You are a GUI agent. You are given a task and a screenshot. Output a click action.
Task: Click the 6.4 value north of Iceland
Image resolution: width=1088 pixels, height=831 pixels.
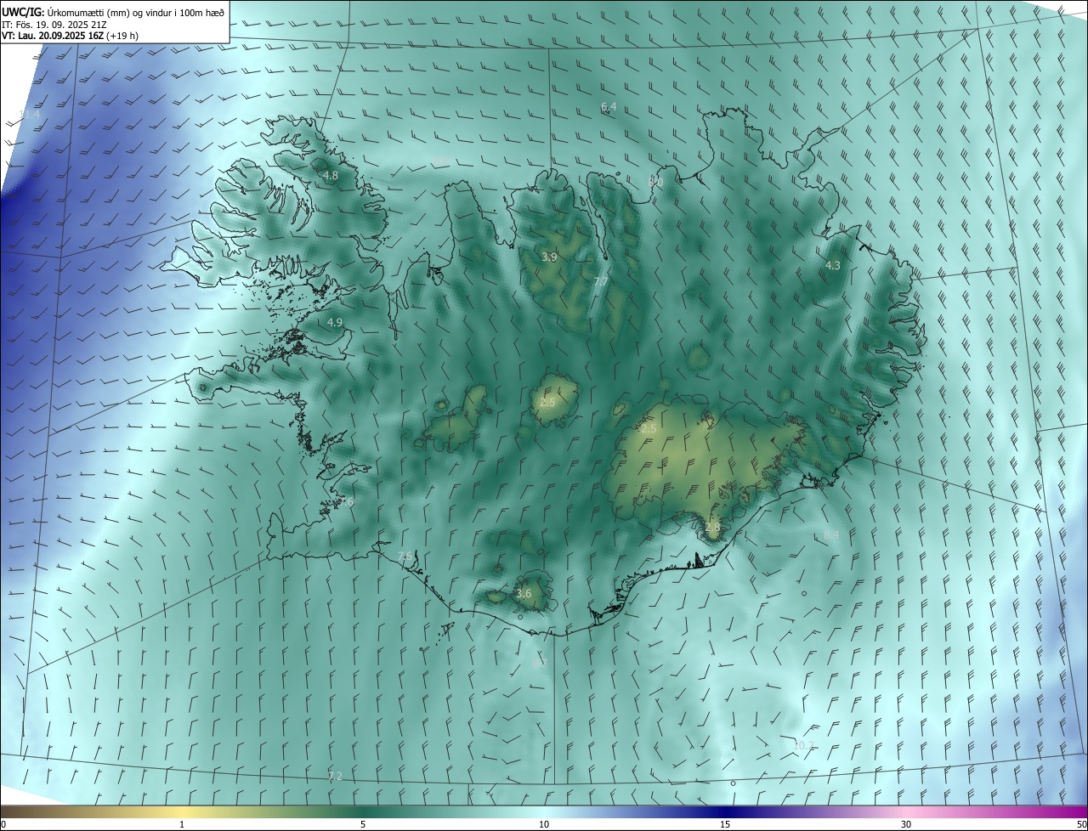609,106
